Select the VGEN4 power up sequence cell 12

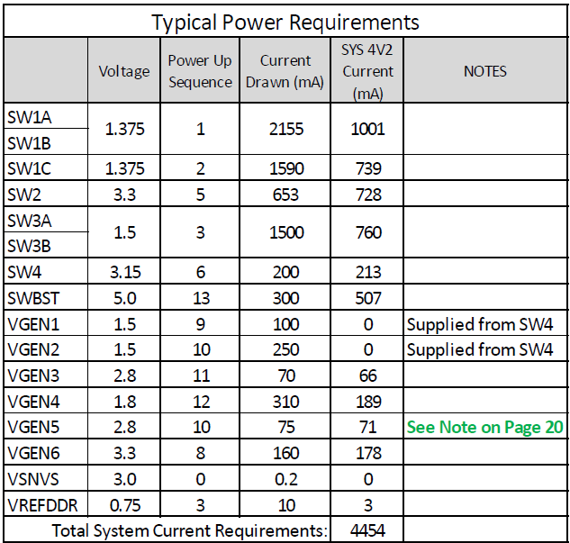click(x=200, y=401)
